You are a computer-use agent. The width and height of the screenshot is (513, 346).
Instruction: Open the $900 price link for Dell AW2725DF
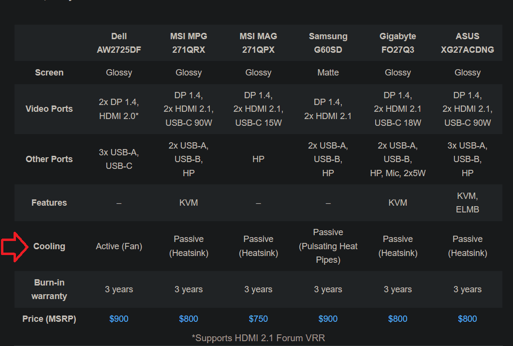tap(119, 319)
